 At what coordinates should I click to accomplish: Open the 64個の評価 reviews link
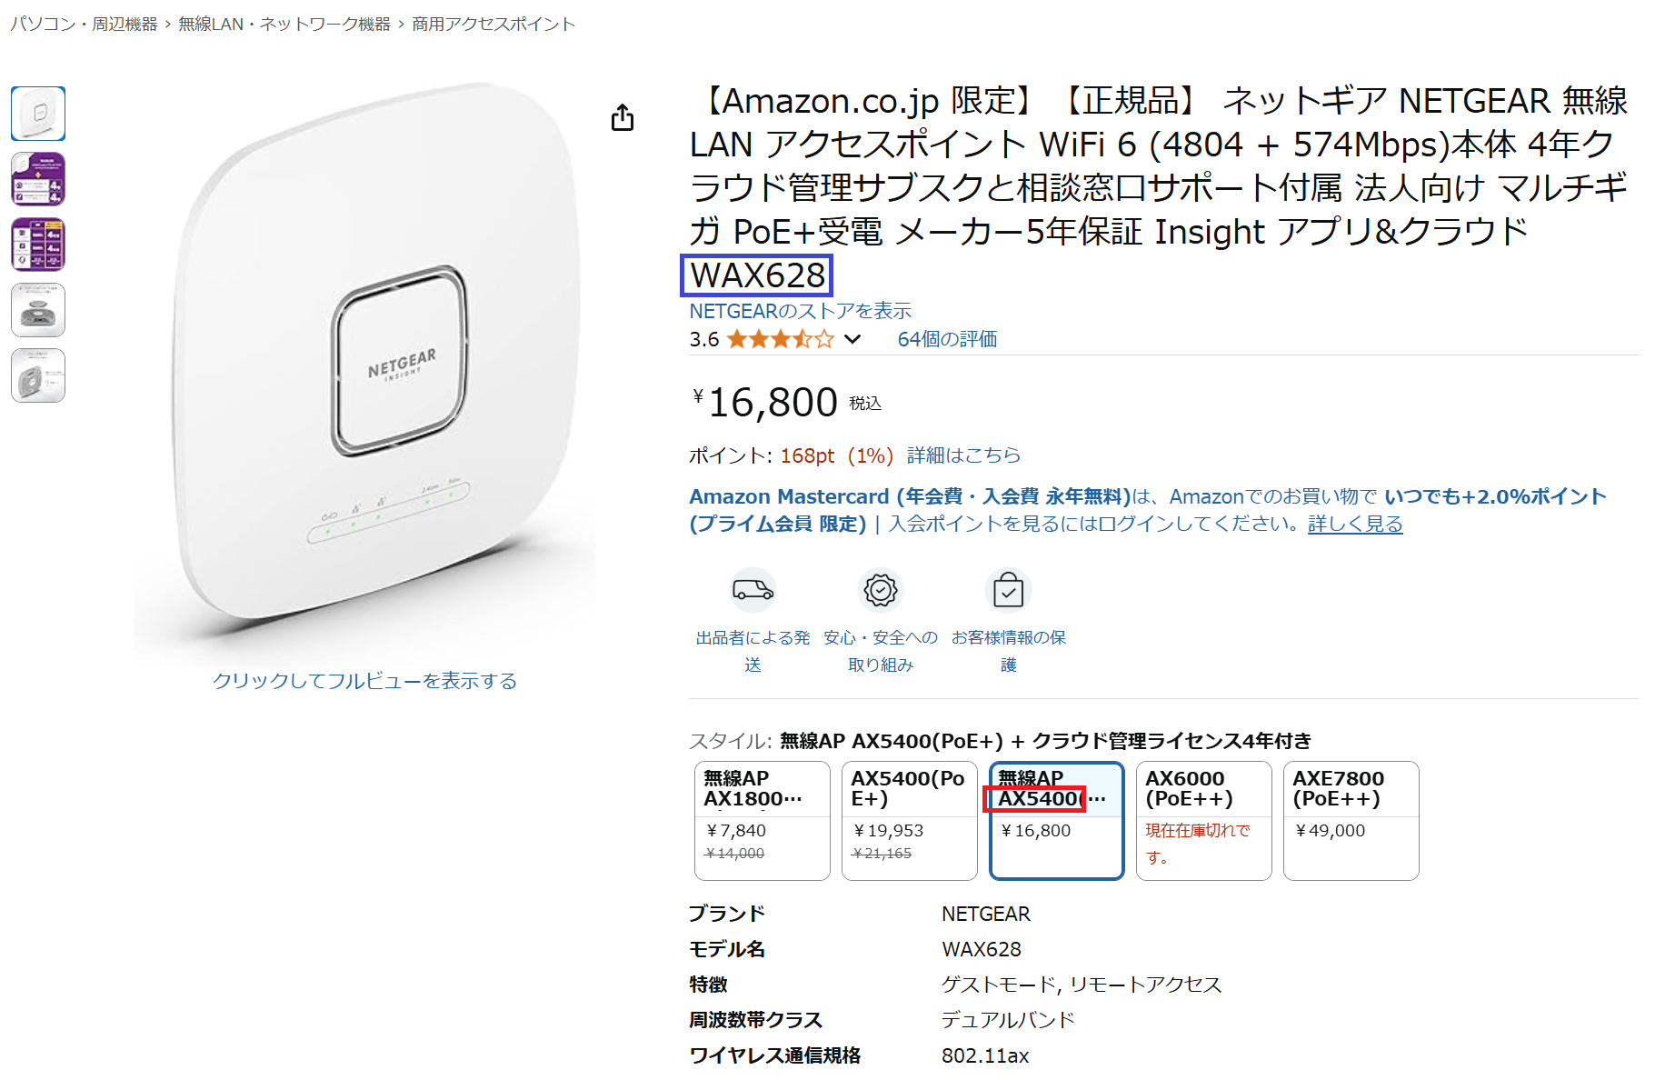pyautogui.click(x=947, y=339)
